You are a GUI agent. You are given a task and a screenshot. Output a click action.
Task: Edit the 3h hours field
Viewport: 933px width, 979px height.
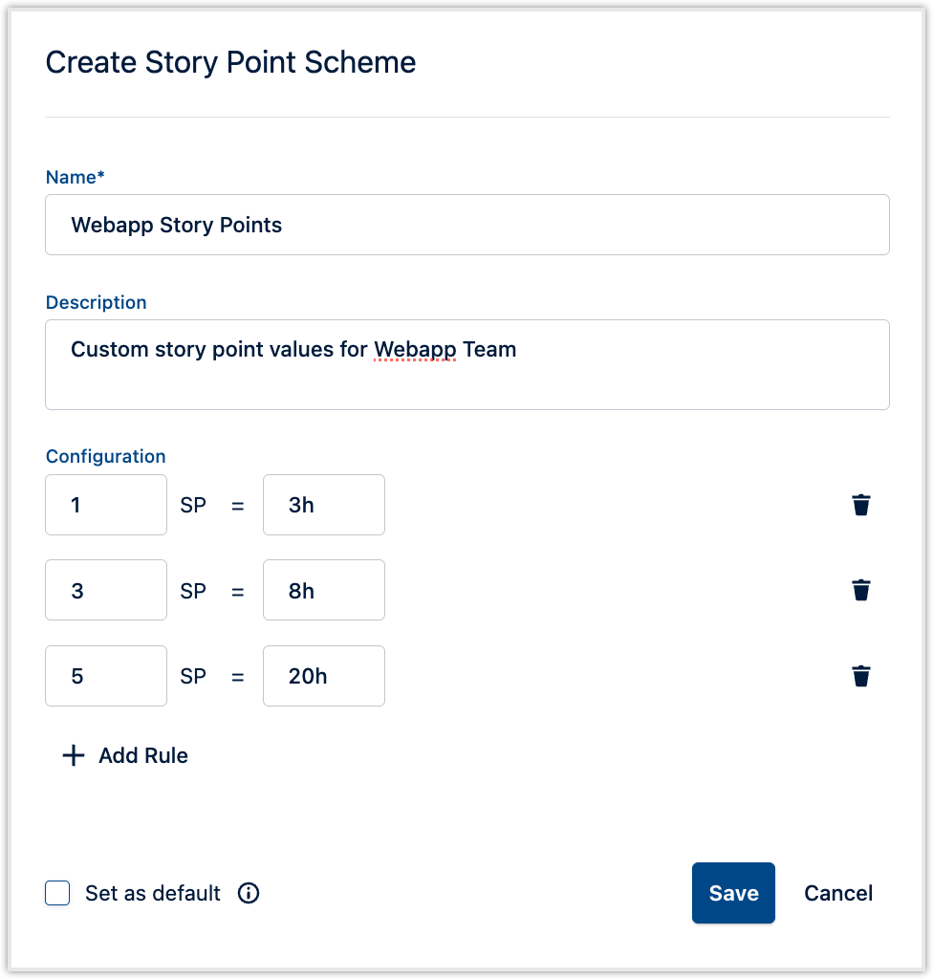pos(324,505)
